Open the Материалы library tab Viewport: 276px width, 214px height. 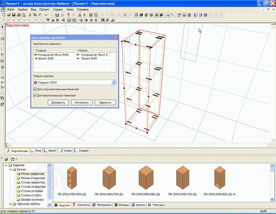(x=102, y=205)
